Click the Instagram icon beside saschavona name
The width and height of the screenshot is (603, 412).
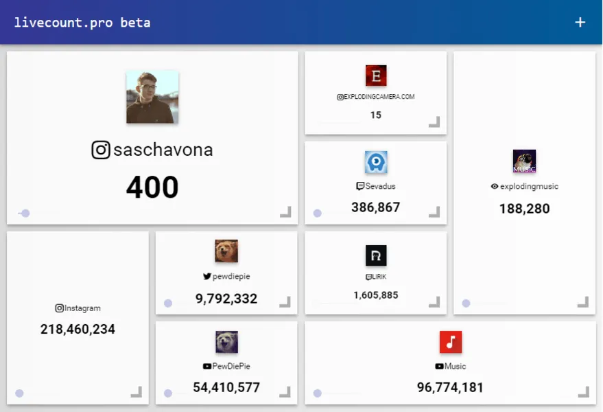point(102,150)
